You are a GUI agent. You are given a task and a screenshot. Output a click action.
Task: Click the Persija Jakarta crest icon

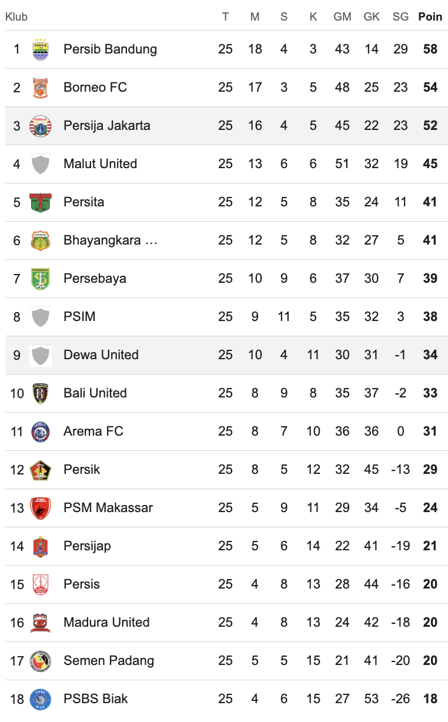click(41, 126)
